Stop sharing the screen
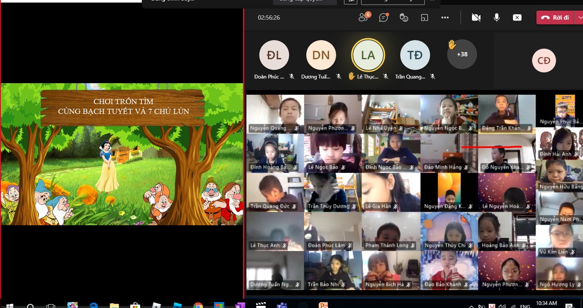The height and width of the screenshot is (308, 583). 517,17
